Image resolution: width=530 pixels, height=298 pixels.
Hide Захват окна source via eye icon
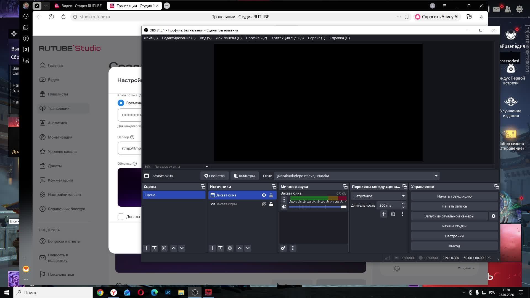tap(264, 195)
